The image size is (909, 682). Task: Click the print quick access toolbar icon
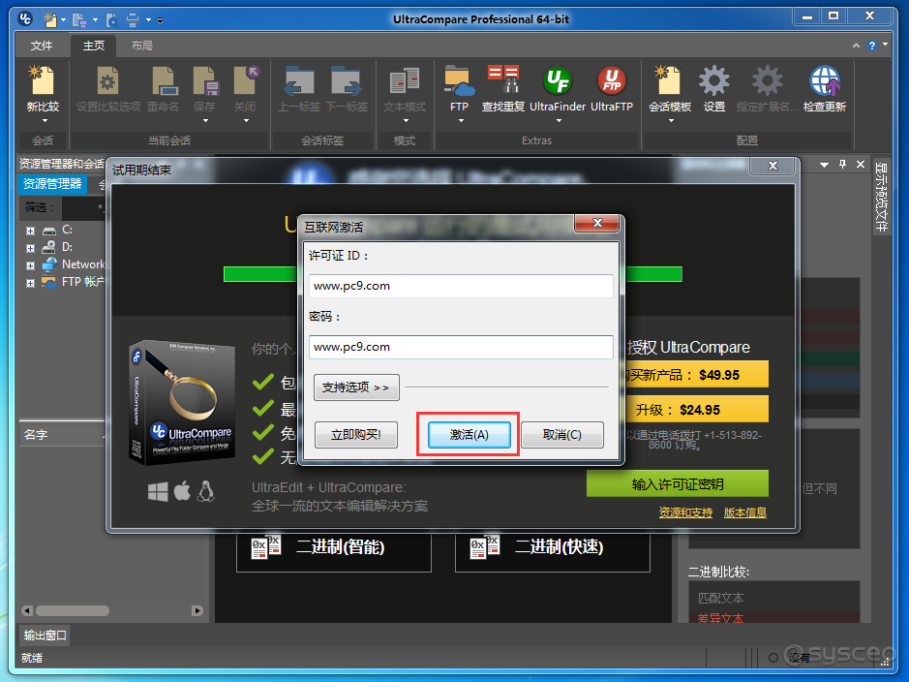(133, 20)
